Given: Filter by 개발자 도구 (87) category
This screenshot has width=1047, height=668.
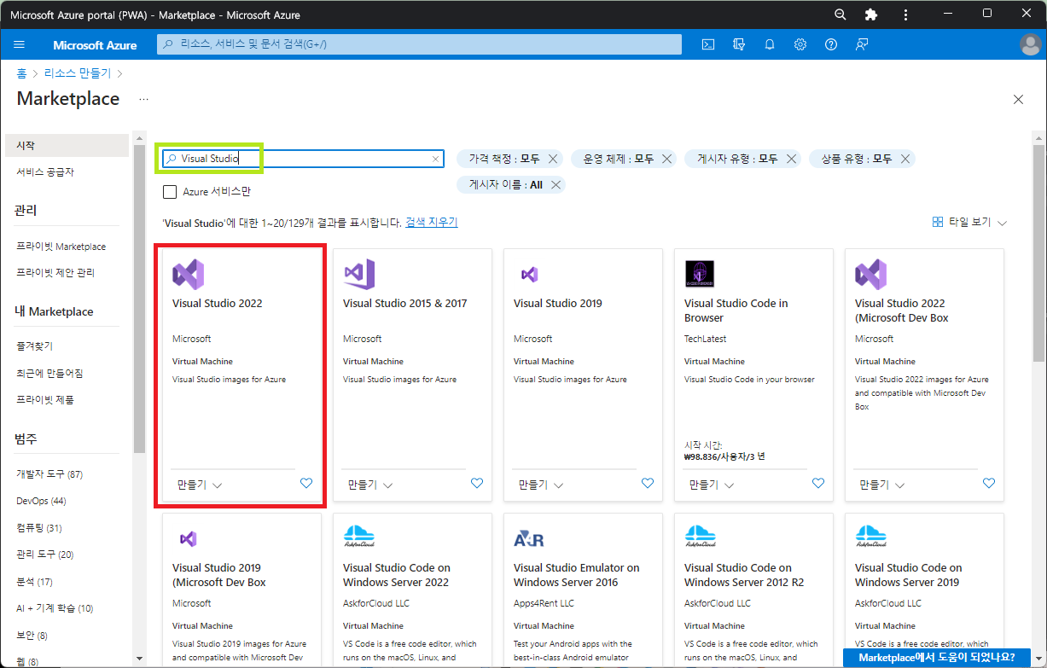Looking at the screenshot, I should [49, 473].
